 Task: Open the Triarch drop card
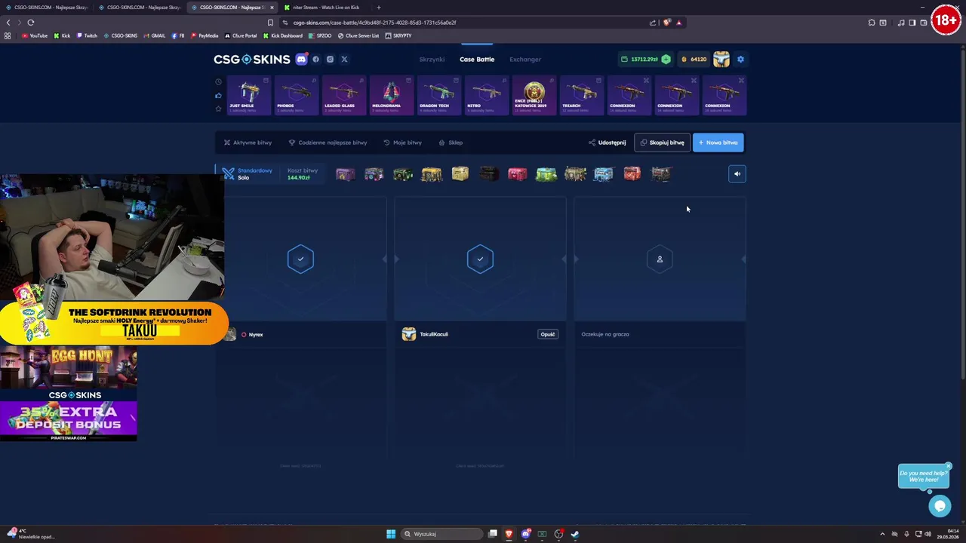[582, 96]
